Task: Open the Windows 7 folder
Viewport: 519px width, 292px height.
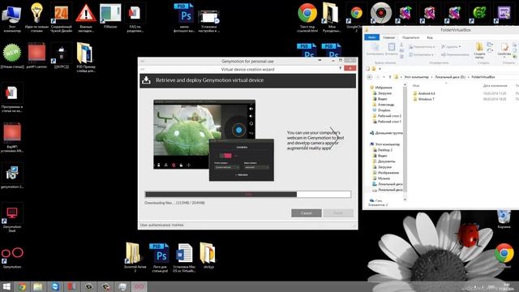Action: [x=423, y=99]
